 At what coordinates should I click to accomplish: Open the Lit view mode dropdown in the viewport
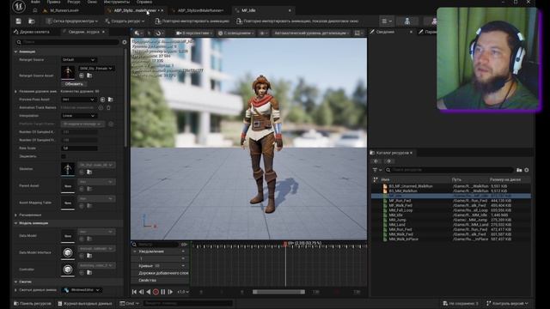(235, 33)
